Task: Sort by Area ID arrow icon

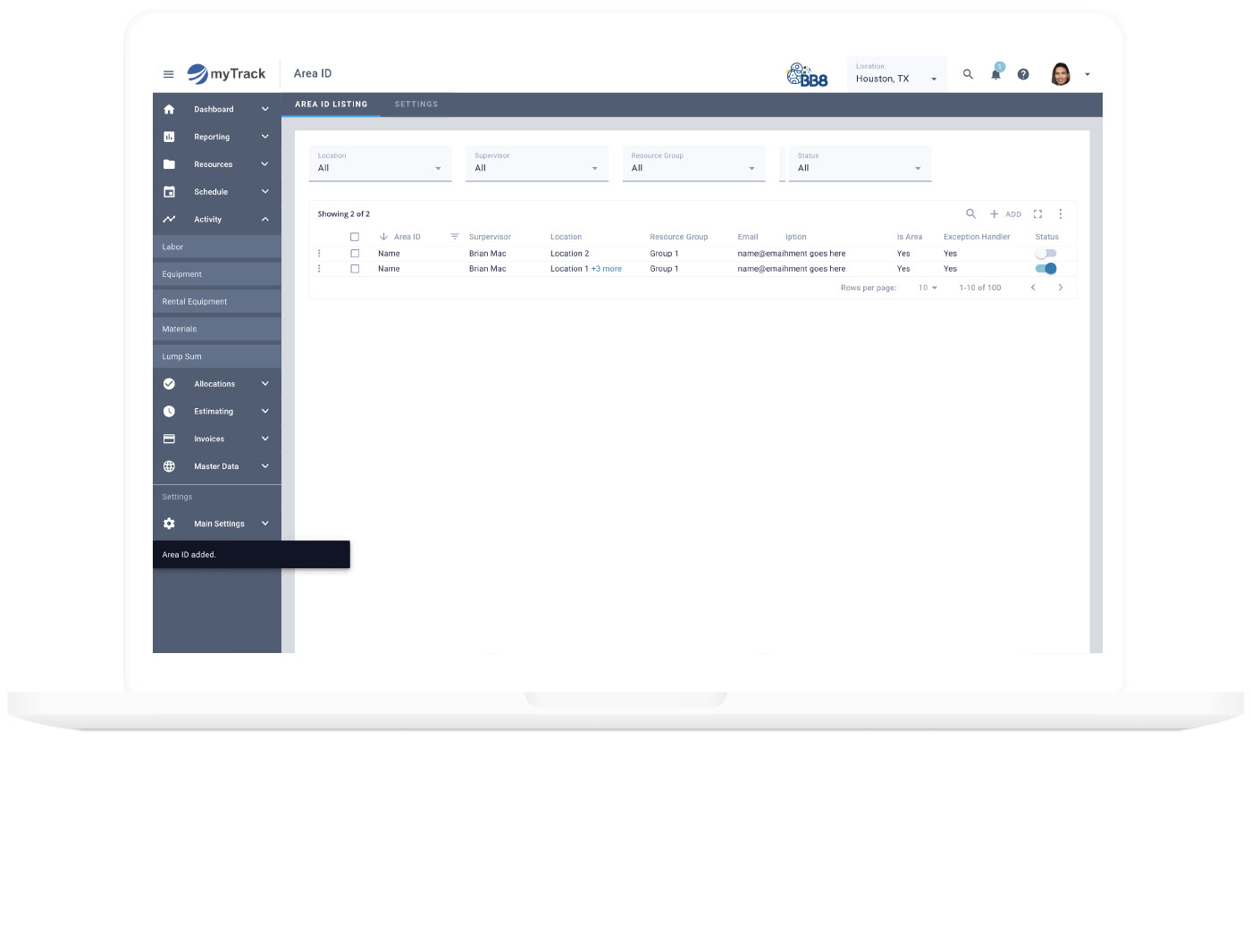Action: [383, 237]
